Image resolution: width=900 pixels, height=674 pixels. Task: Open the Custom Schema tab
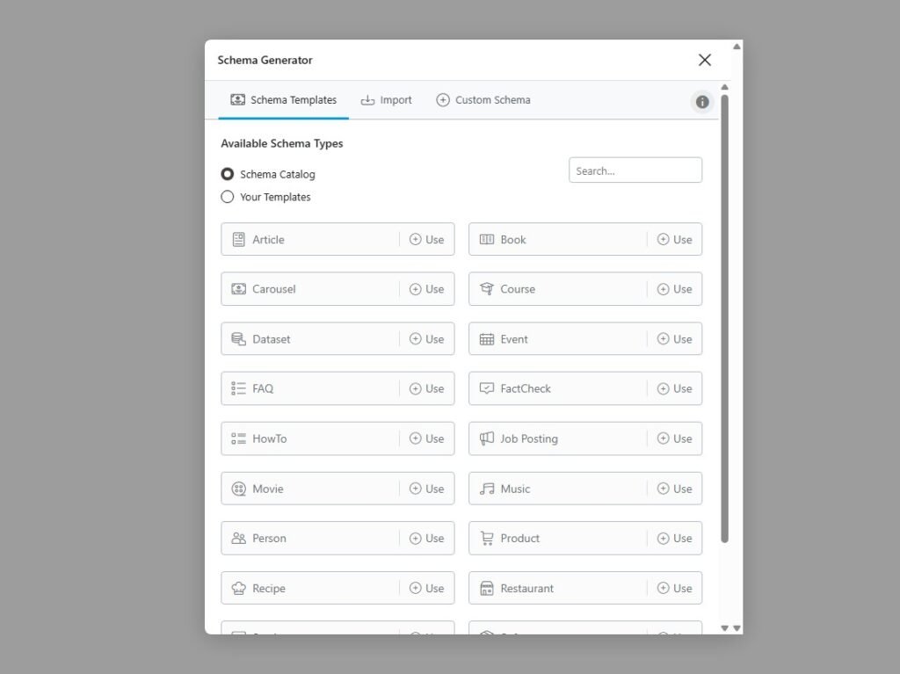tap(483, 100)
